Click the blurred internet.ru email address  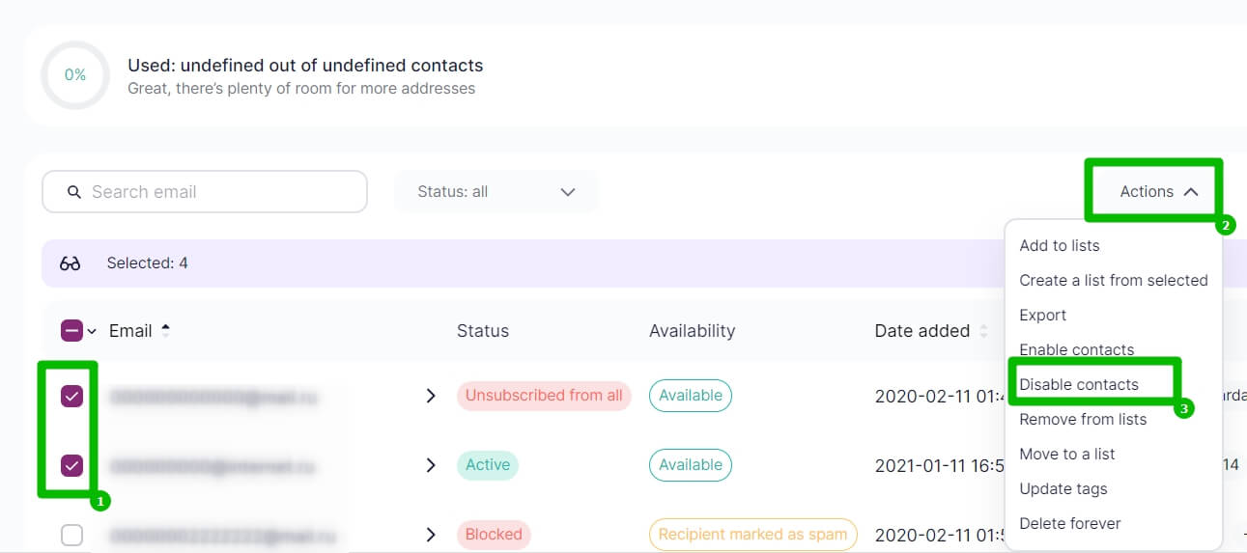[212, 466]
